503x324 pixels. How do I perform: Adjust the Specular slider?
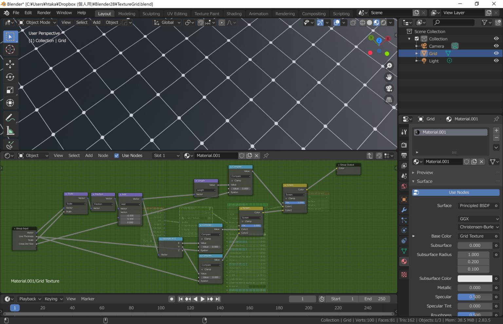(475, 297)
